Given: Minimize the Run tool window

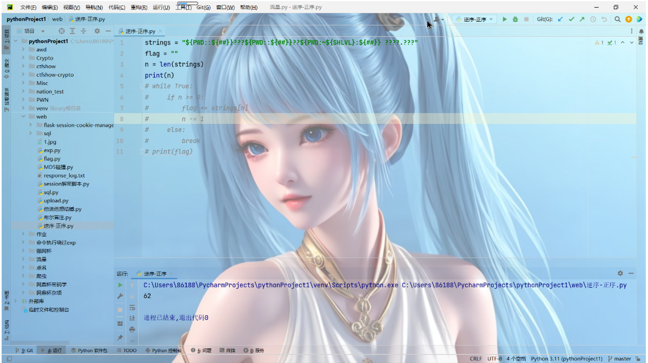Looking at the screenshot, I should click(631, 273).
